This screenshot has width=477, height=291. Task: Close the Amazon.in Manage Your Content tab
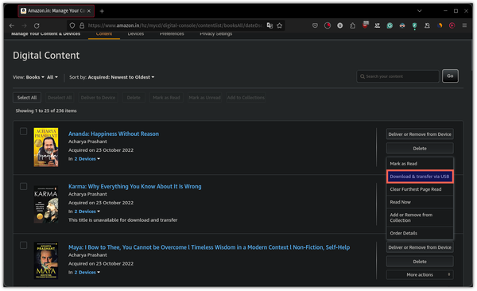coord(89,11)
